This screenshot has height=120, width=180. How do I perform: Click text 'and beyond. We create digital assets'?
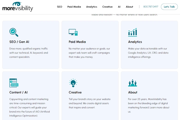(89, 103)
